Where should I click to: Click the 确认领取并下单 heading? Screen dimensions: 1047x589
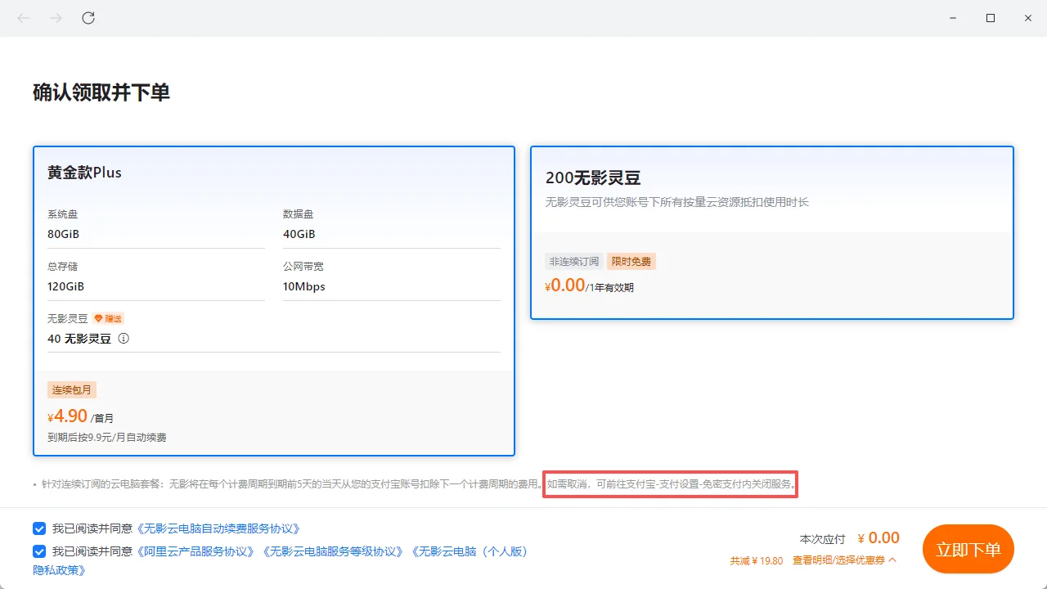(x=101, y=92)
